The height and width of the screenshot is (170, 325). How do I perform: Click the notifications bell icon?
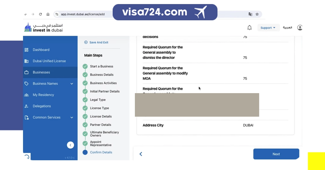249,28
